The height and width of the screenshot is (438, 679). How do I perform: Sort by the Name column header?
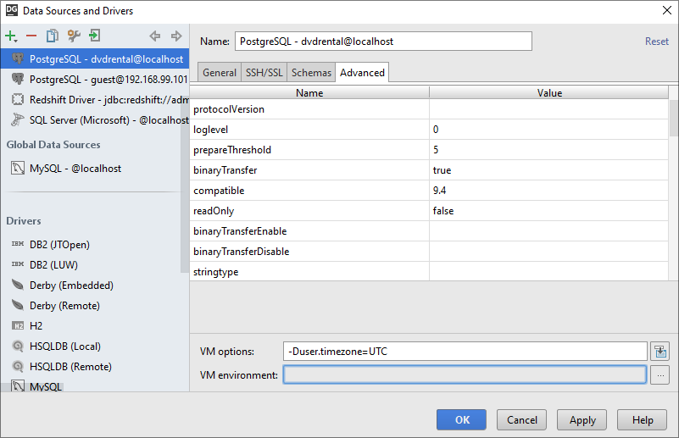coord(309,92)
